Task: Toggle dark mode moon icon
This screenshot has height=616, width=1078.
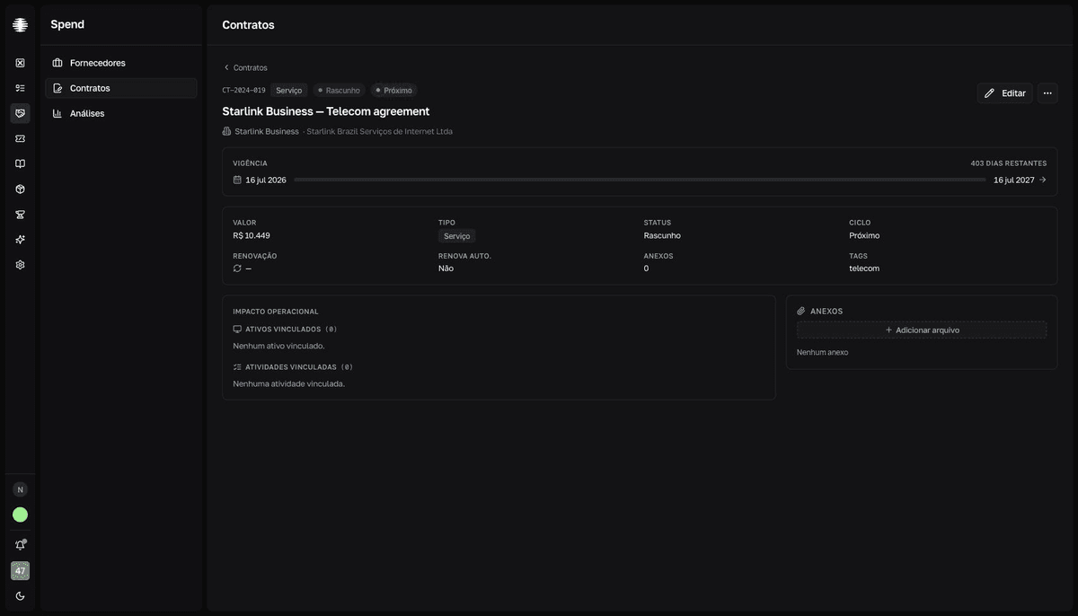Action: tap(20, 596)
